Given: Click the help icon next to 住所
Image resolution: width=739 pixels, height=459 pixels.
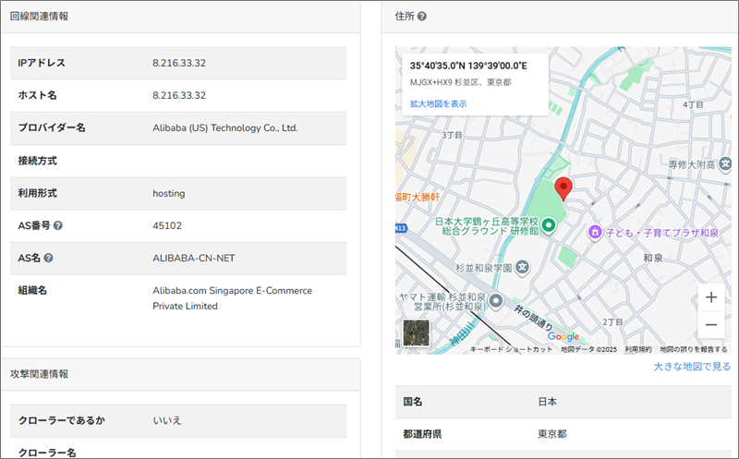Looking at the screenshot, I should (x=422, y=17).
